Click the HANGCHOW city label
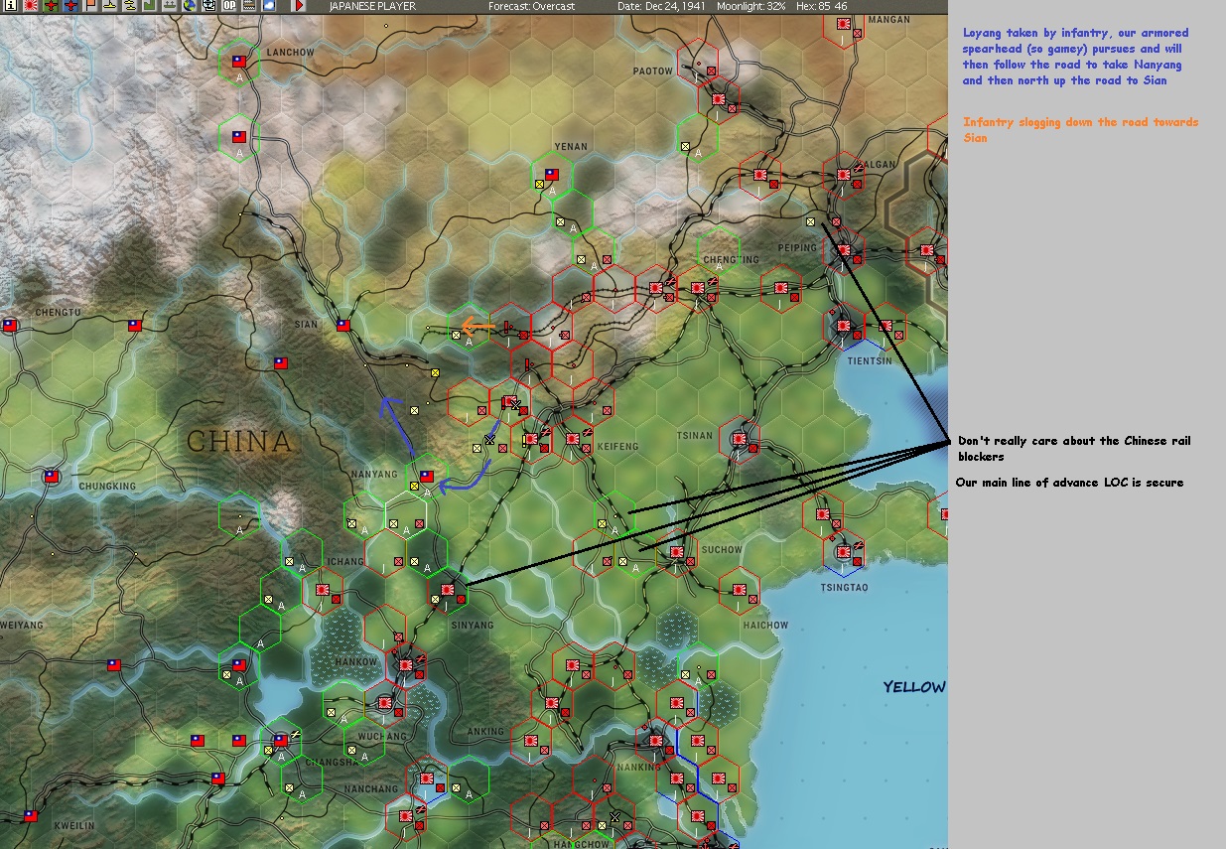Screen dimensions: 1226x849 583,844
